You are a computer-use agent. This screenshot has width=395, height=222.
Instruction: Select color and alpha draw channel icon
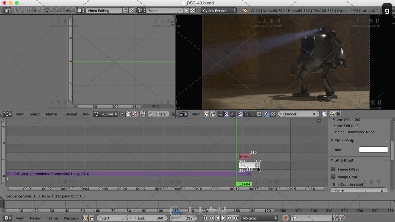267,114
